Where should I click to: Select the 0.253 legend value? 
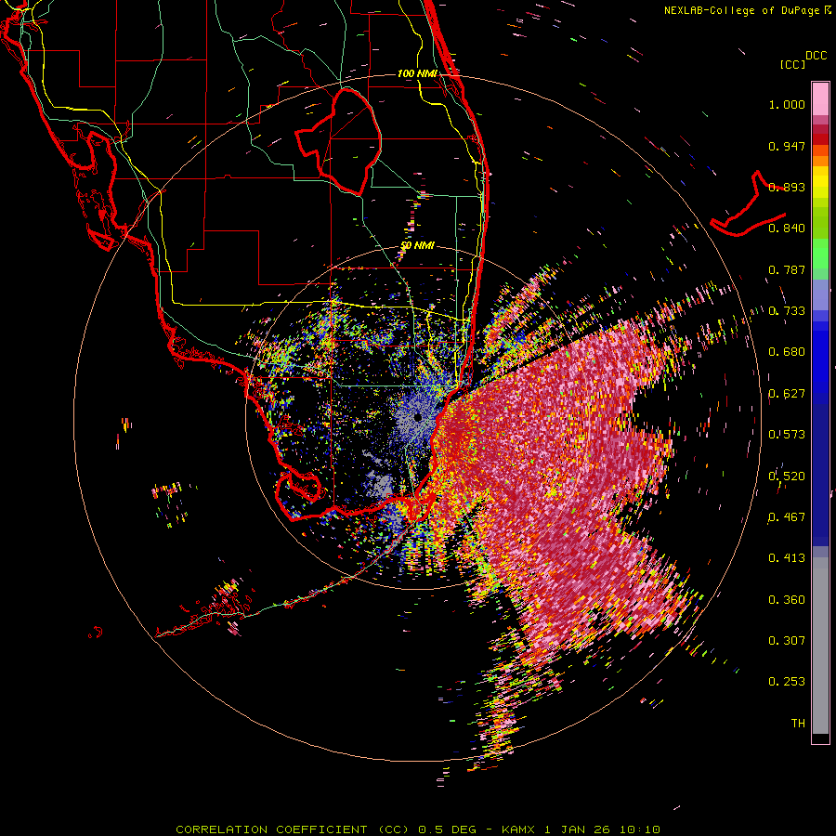click(787, 682)
